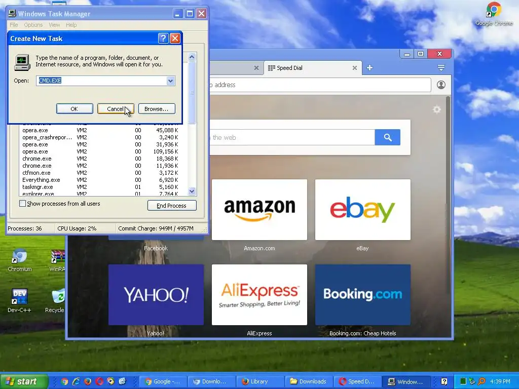Open the View menu in Task Manager
Image resolution: width=519 pixels, height=389 pixels.
point(54,25)
